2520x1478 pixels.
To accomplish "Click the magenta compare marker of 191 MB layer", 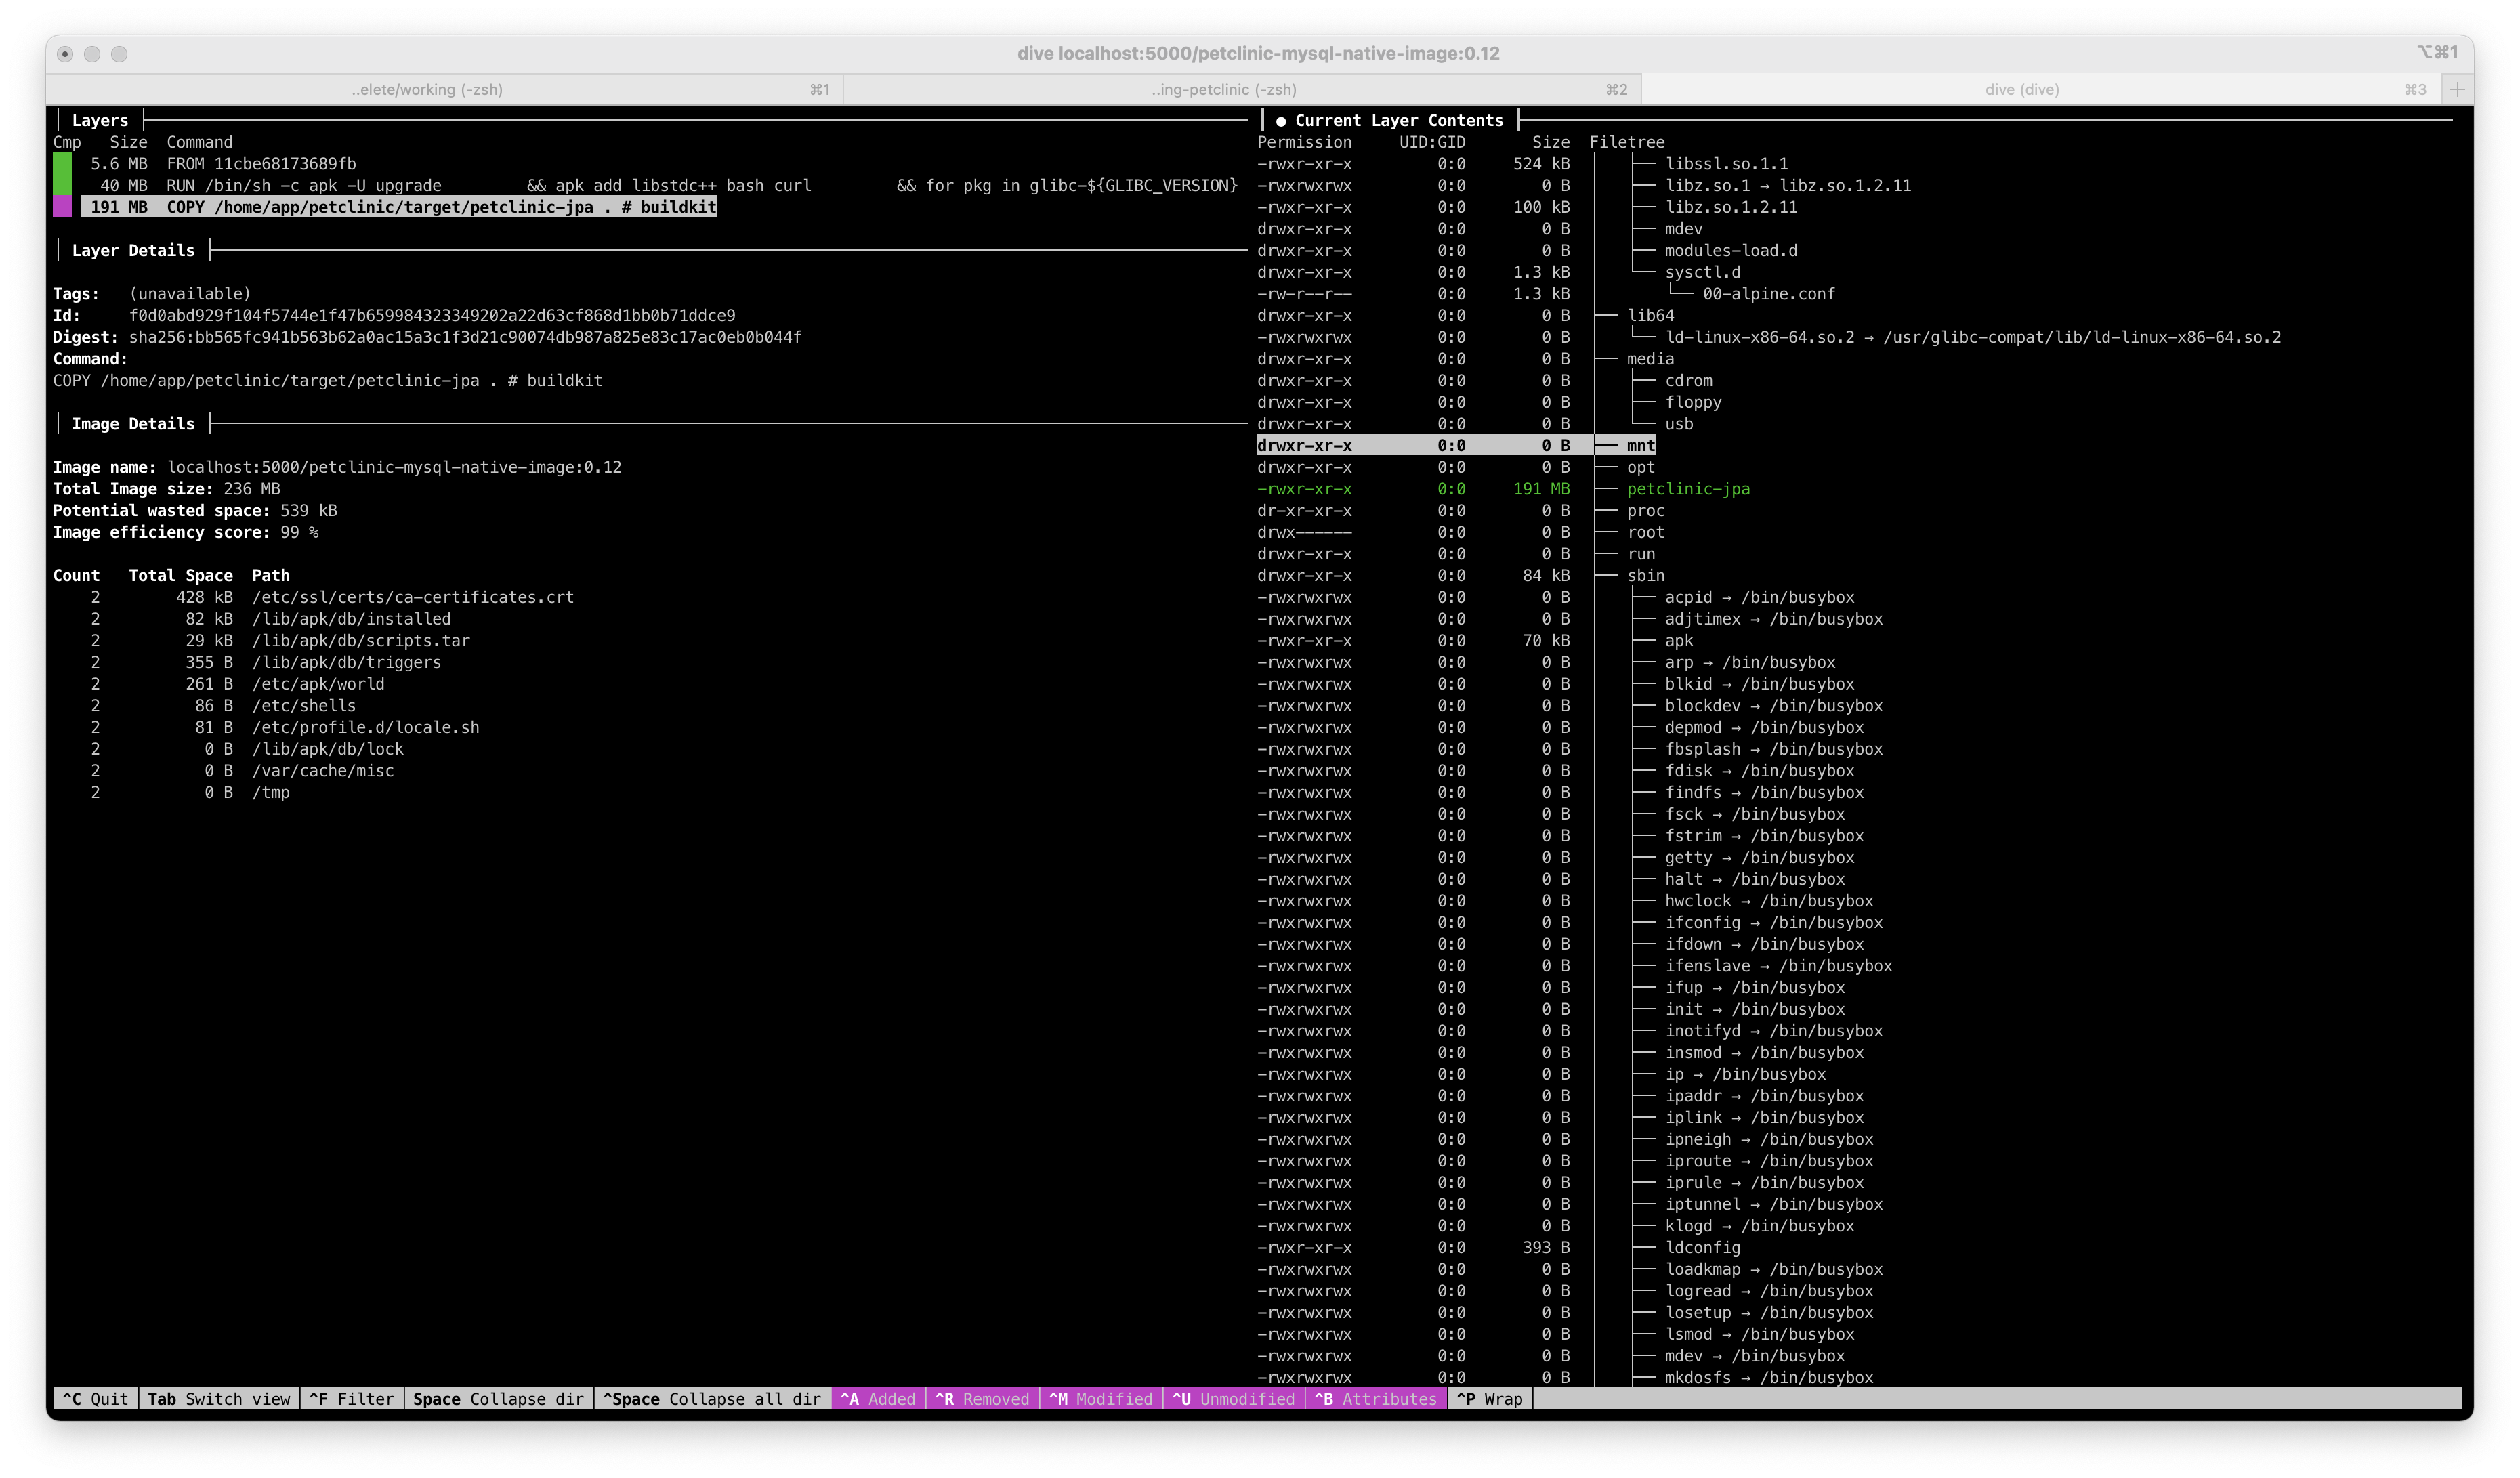I will click(x=63, y=207).
